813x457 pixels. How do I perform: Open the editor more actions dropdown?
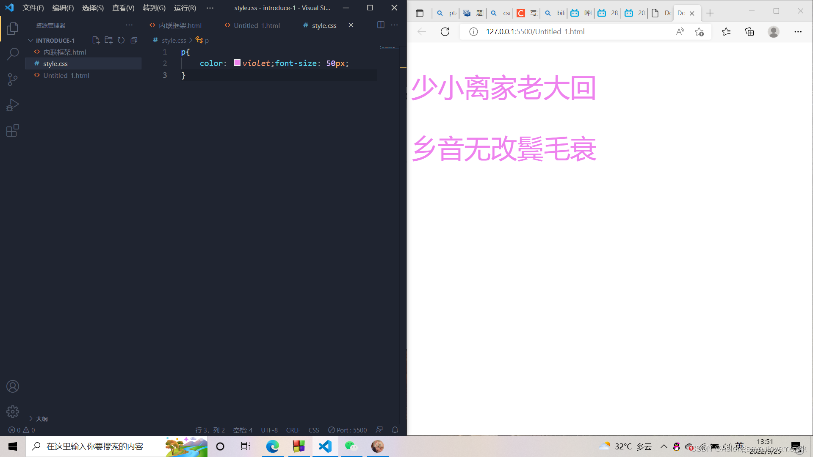click(394, 25)
